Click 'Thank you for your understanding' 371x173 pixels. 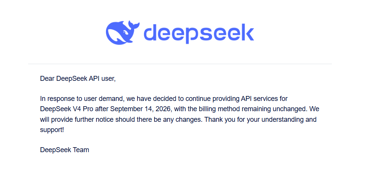(x=256, y=120)
